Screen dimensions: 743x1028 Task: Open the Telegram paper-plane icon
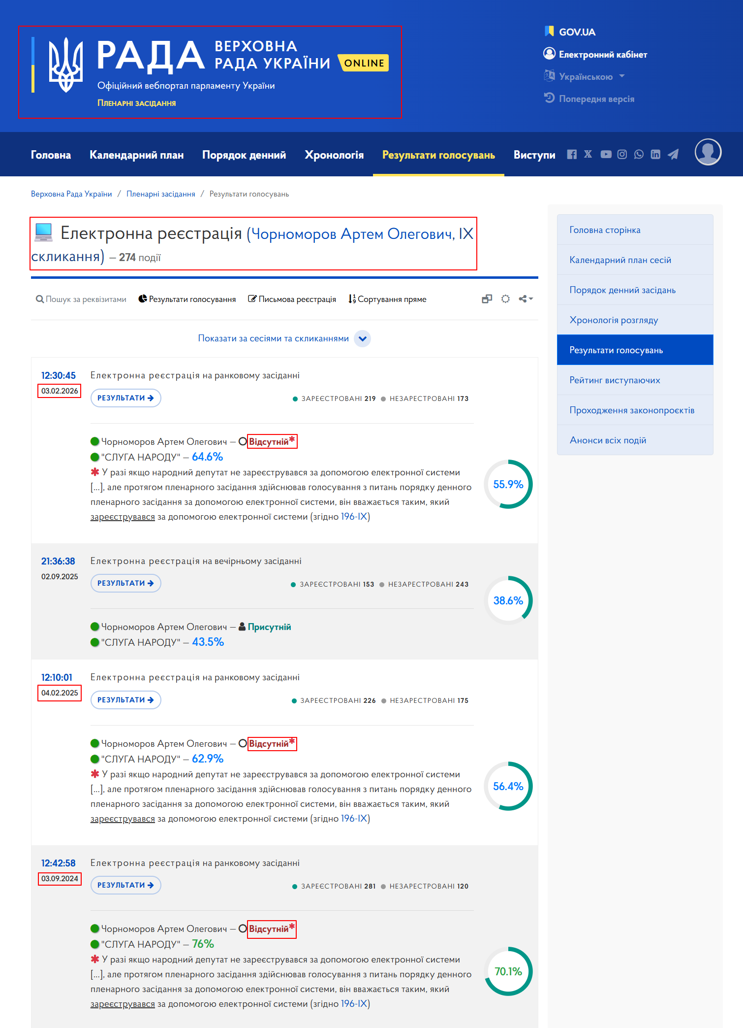click(x=673, y=155)
